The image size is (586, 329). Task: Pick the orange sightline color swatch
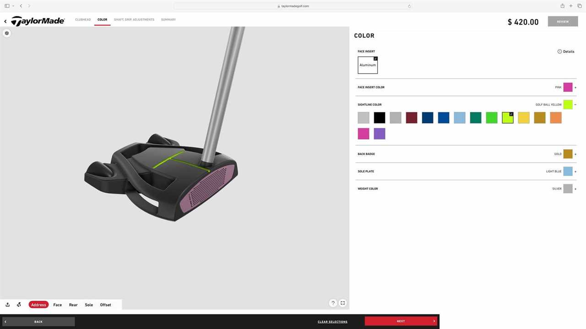click(556, 118)
